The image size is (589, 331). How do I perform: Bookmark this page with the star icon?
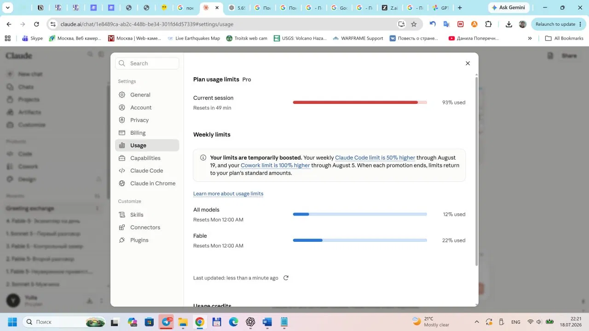coord(414,24)
